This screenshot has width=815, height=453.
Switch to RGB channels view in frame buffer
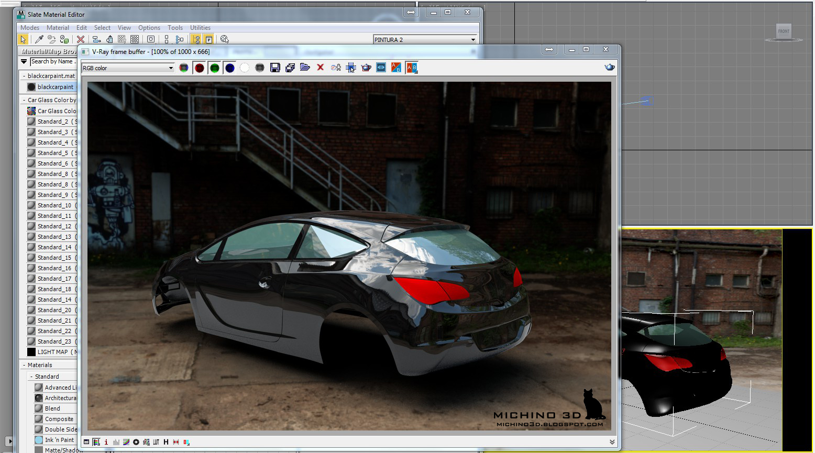pos(184,68)
